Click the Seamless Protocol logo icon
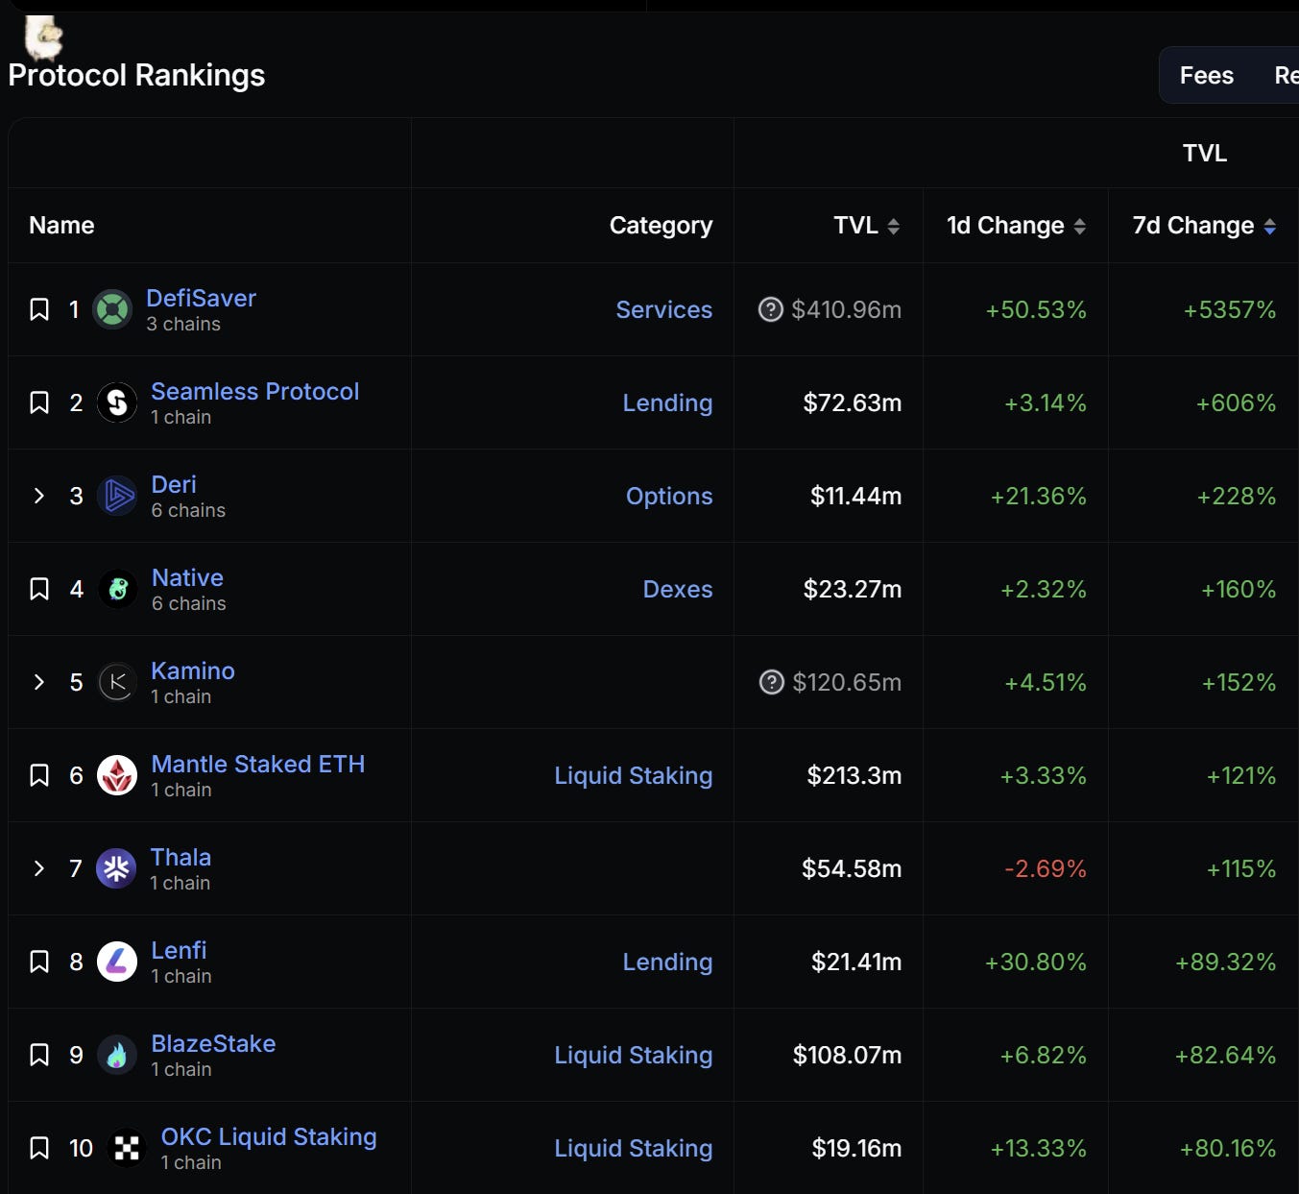Image resolution: width=1299 pixels, height=1194 pixels. (x=117, y=402)
